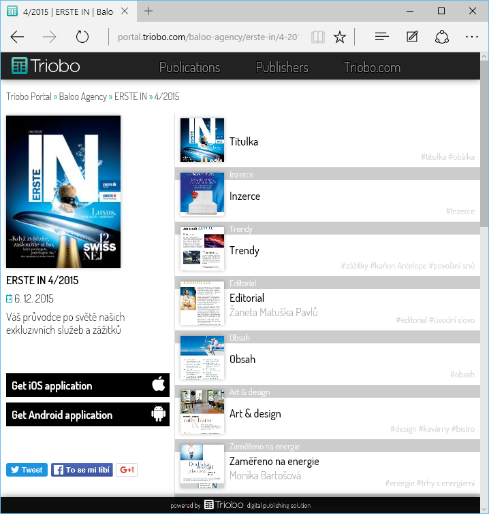Maximize the browser window
Image resolution: width=489 pixels, height=514 pixels.
pos(441,11)
